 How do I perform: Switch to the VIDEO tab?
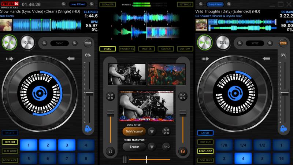pyautogui.click(x=108, y=49)
